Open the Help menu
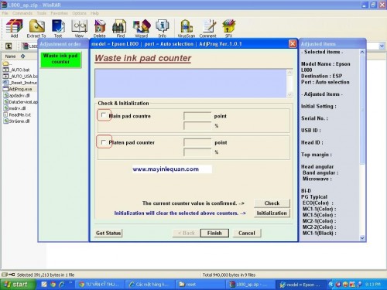Screen dimensions: 387x290 pyautogui.click(x=94, y=13)
